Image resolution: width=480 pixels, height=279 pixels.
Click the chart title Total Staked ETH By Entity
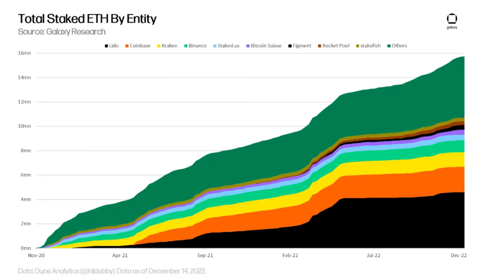(x=87, y=19)
